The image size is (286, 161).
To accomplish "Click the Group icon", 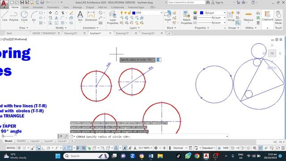I will (231, 16).
